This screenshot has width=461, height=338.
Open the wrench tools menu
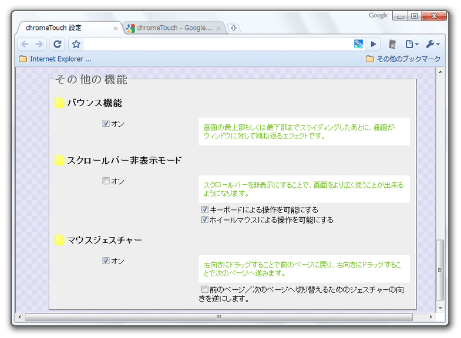(x=432, y=45)
